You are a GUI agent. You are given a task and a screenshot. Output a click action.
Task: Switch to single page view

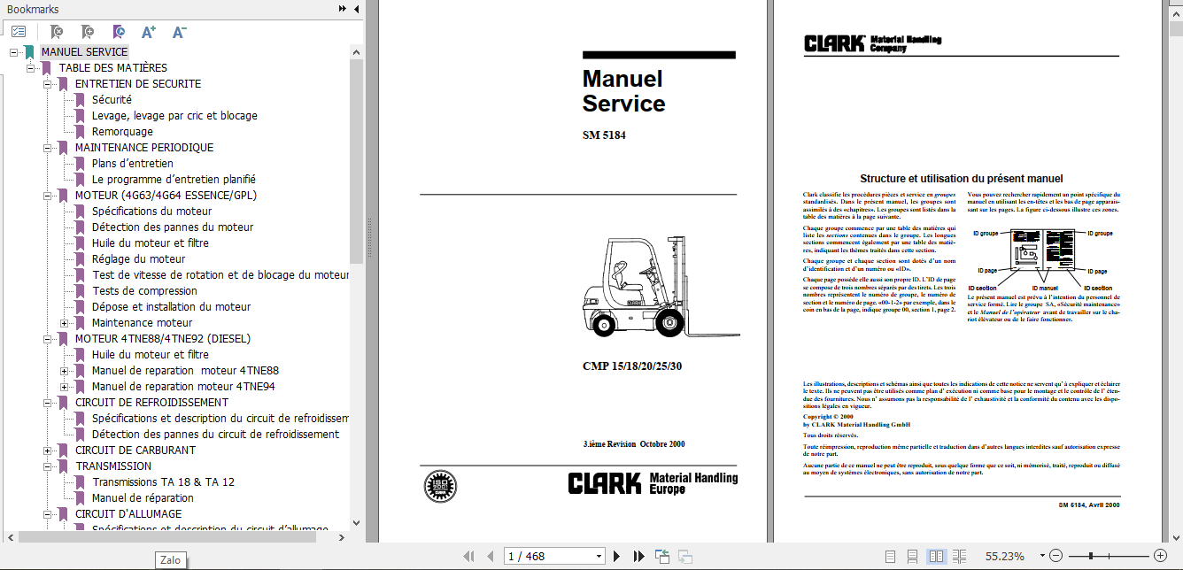click(x=889, y=557)
